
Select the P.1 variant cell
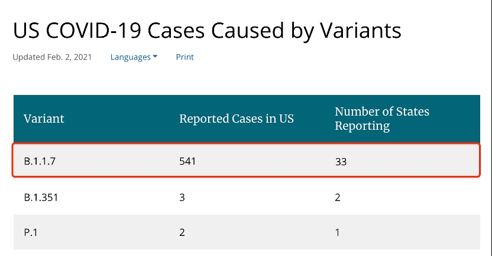30,232
